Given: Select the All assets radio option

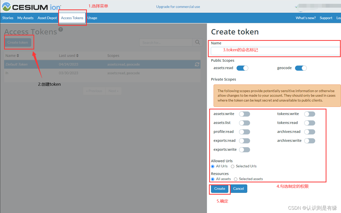Looking at the screenshot, I should 213,179.
